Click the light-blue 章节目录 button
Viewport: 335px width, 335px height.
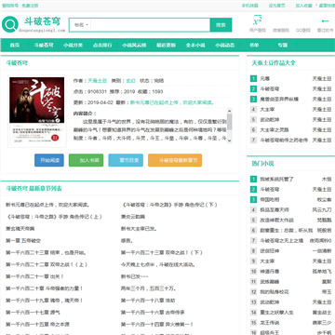[126, 160]
